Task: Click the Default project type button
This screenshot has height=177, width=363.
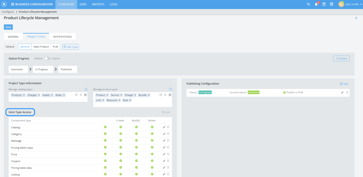Action: 10,46
